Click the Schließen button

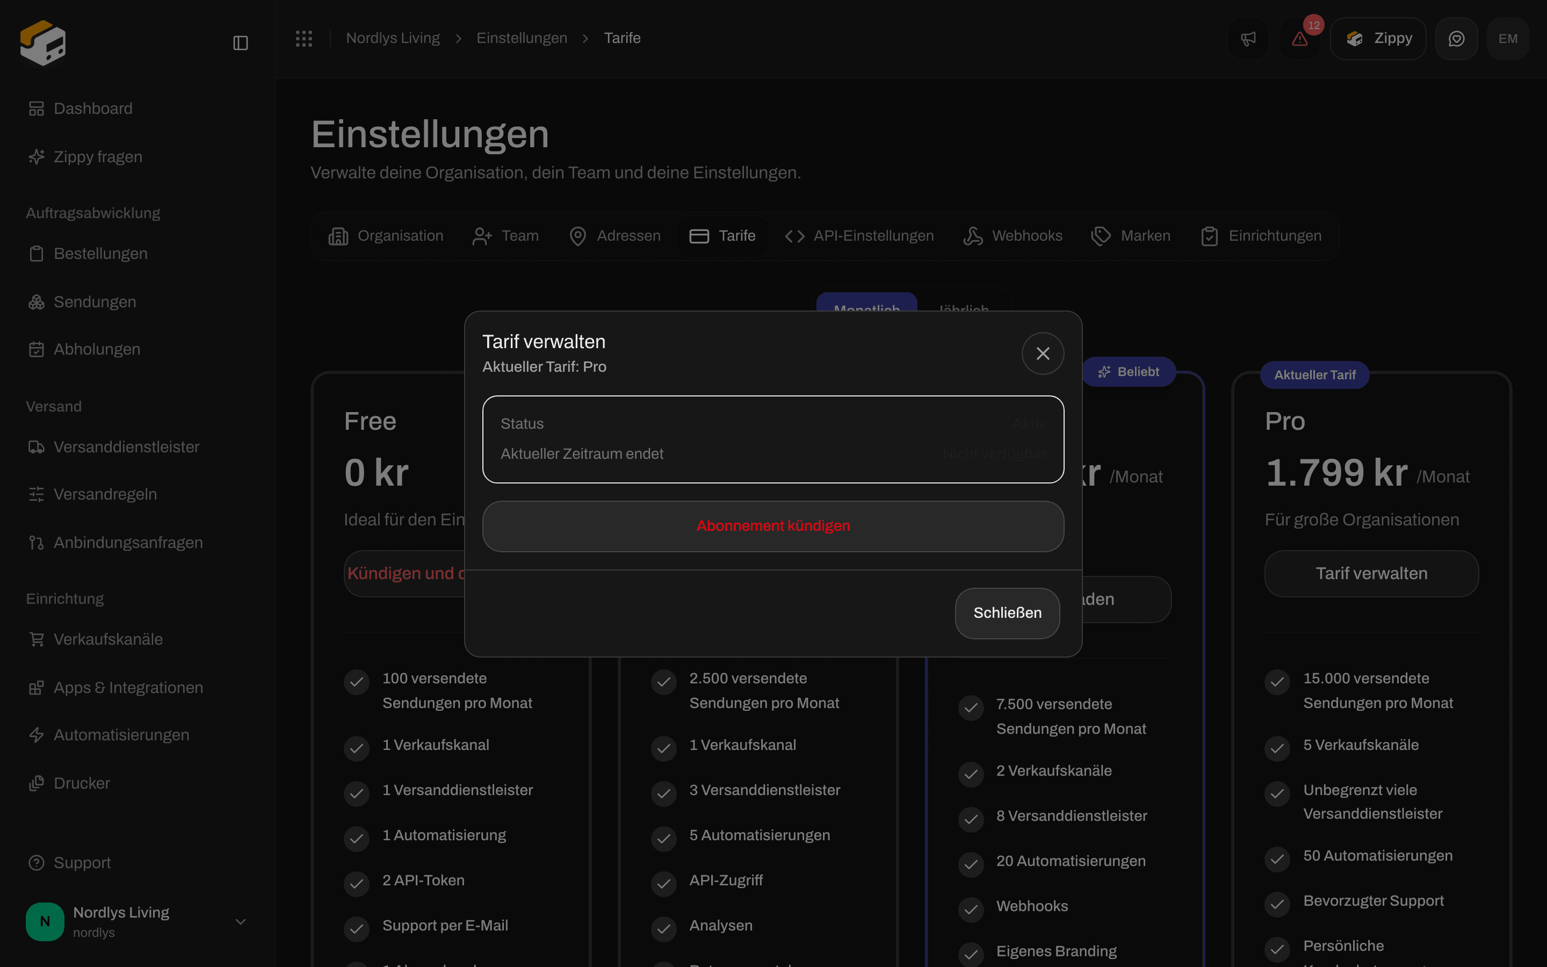(1008, 612)
